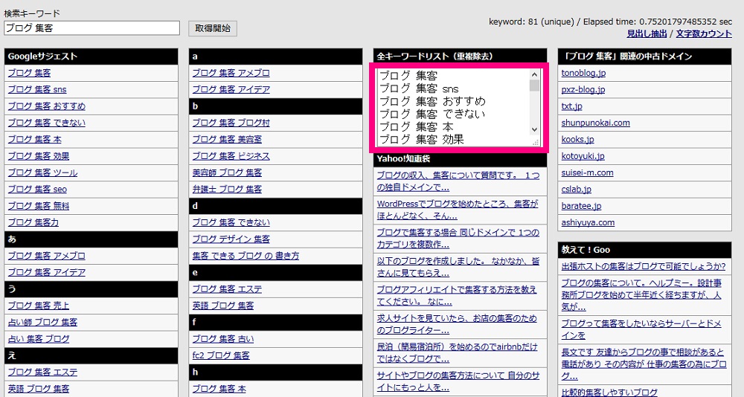Open the 以下のブログを作成しました question link

(x=458, y=267)
